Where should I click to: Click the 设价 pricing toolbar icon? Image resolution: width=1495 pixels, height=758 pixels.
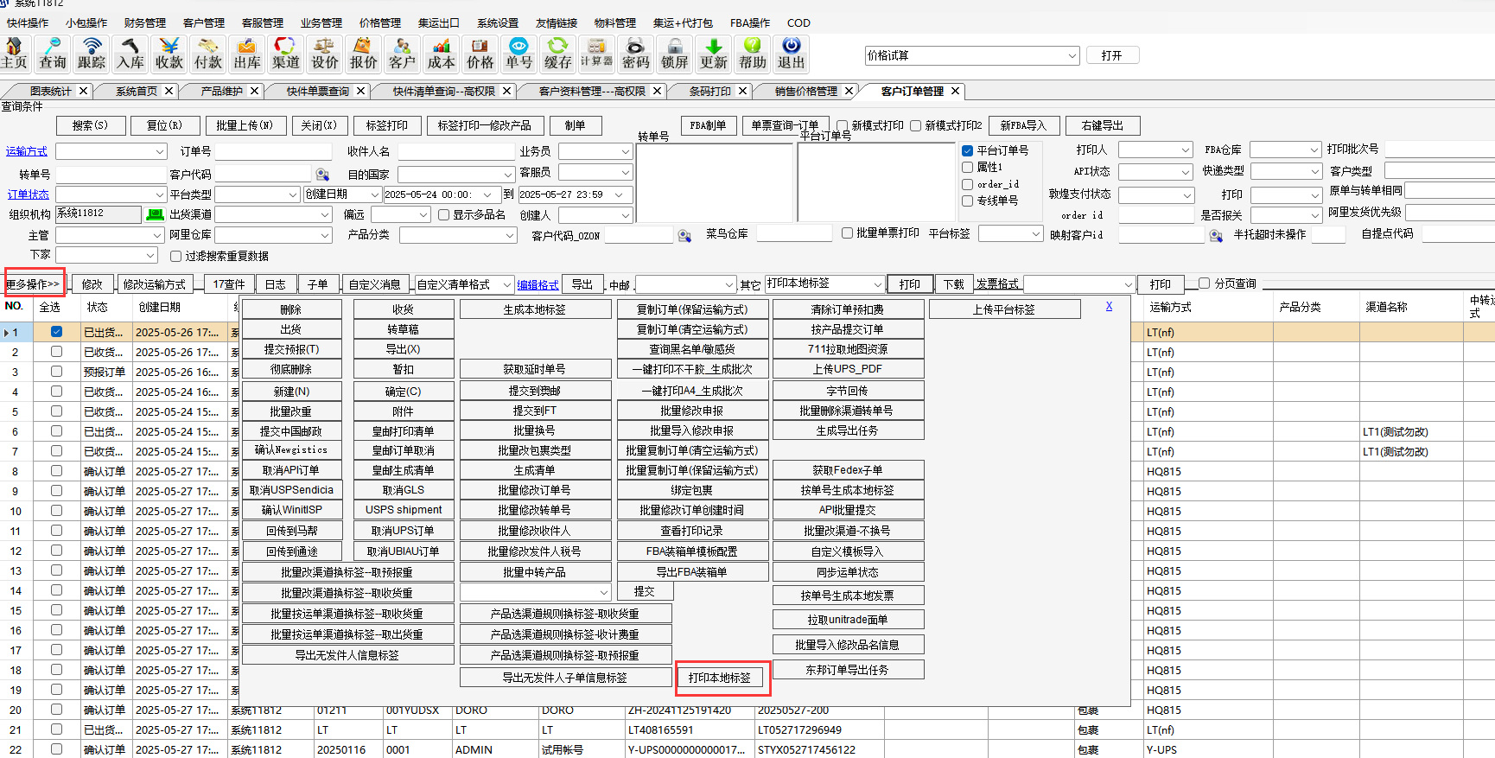(x=325, y=54)
